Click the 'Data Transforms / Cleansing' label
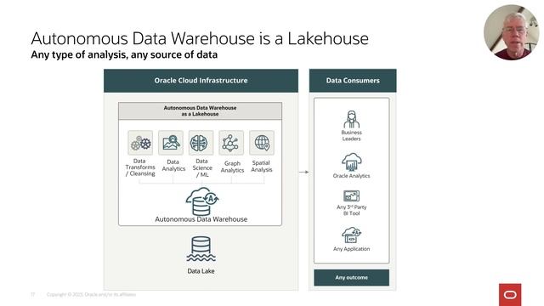This screenshot has width=544, height=306. pos(140,167)
